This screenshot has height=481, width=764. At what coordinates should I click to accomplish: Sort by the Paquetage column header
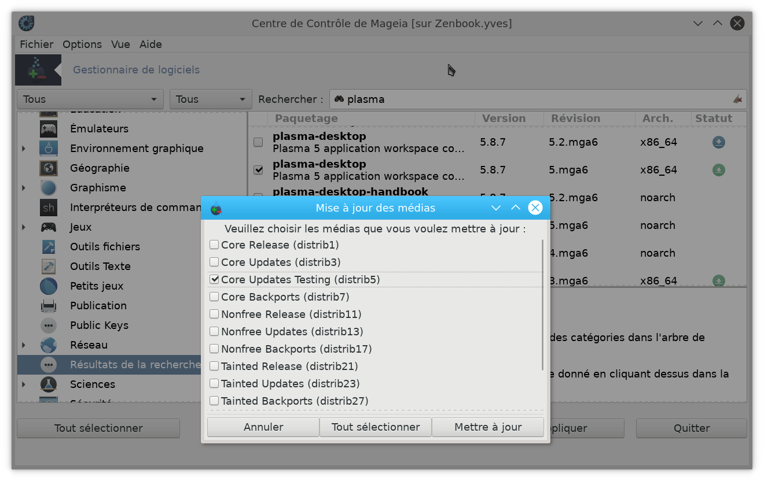pos(371,119)
